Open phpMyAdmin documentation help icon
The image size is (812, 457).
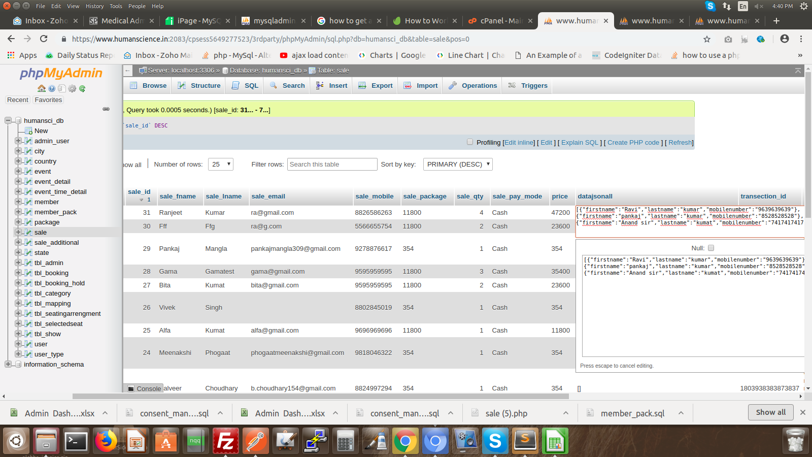pos(52,88)
